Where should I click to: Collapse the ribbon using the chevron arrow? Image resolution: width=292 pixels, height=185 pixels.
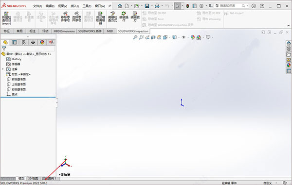289,26
